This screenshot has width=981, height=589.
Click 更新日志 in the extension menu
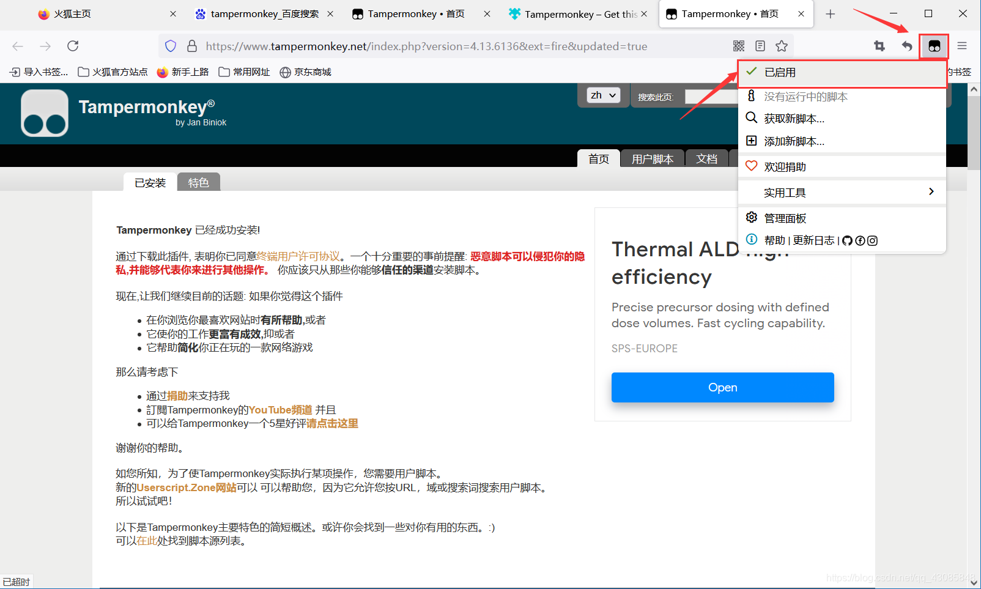pos(813,240)
